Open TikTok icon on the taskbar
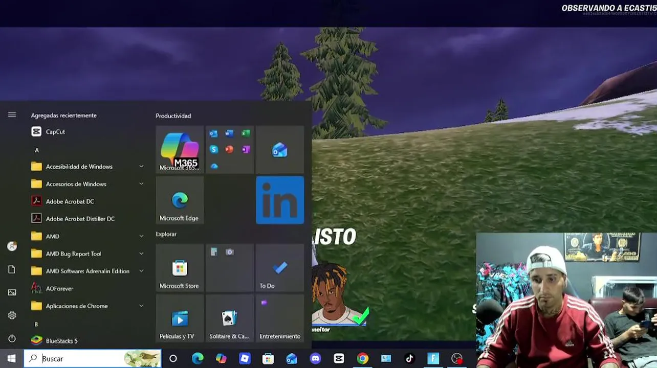The width and height of the screenshot is (657, 368). [409, 359]
